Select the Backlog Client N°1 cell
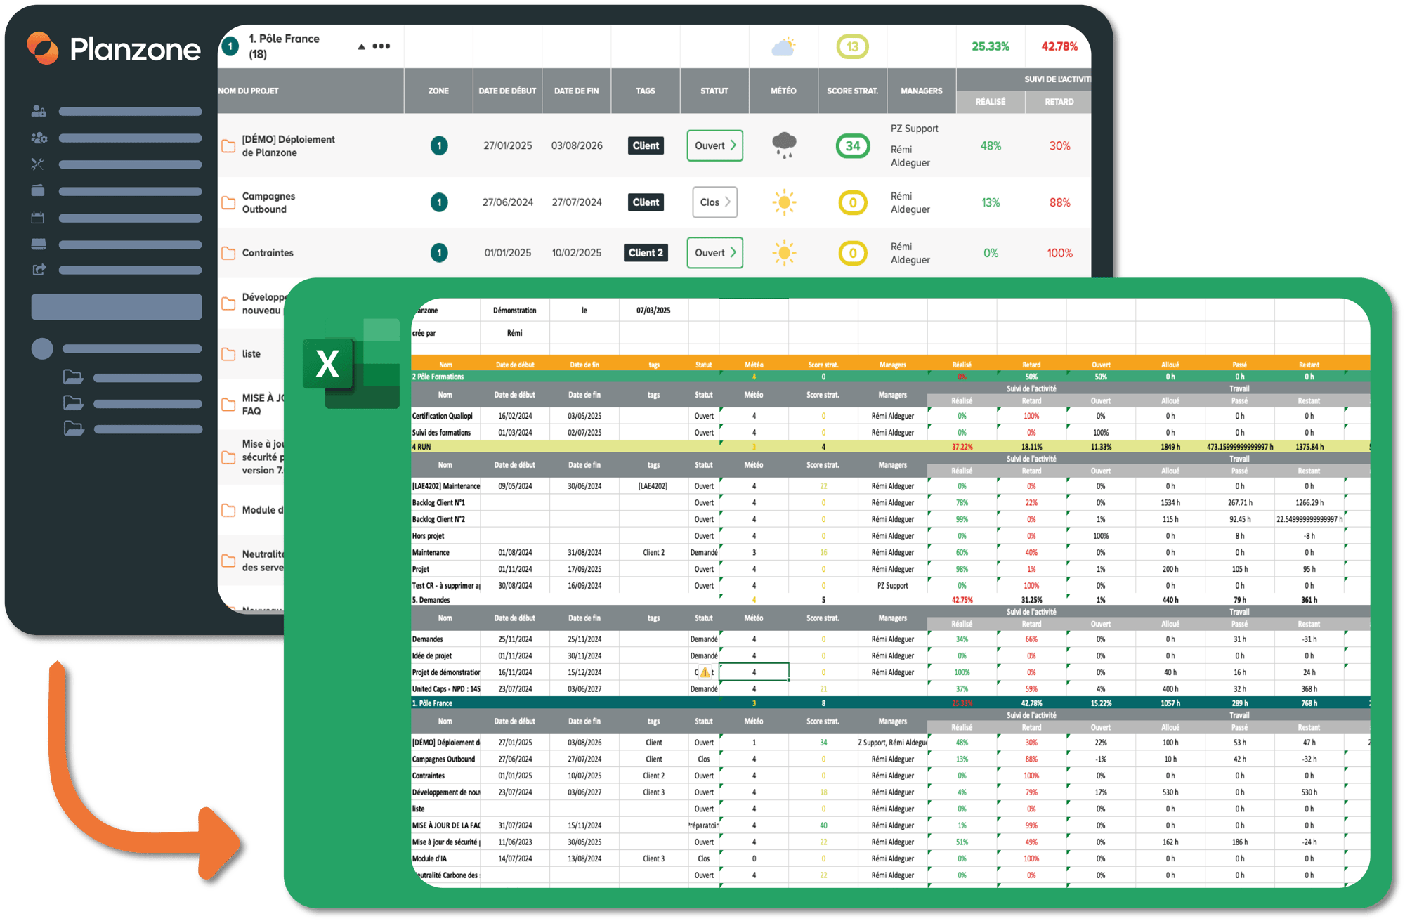Viewport: 1405px width, 921px height. 445,503
